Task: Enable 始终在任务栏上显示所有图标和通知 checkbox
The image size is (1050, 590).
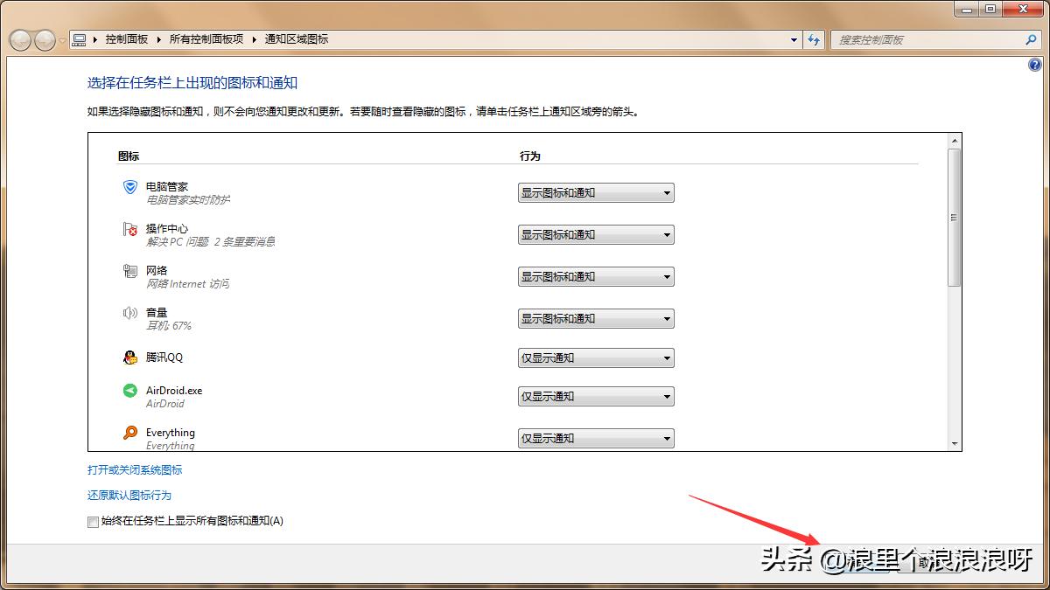Action: click(93, 522)
